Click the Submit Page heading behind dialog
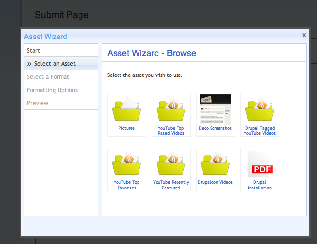This screenshot has width=317, height=244. pyautogui.click(x=61, y=15)
